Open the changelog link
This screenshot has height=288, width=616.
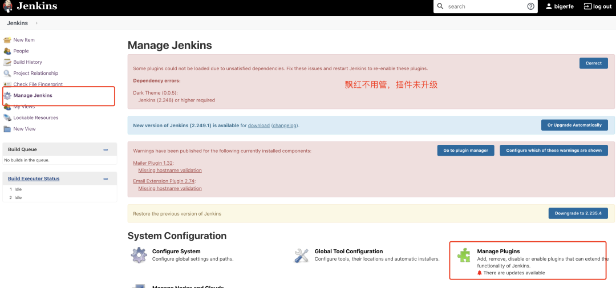285,125
